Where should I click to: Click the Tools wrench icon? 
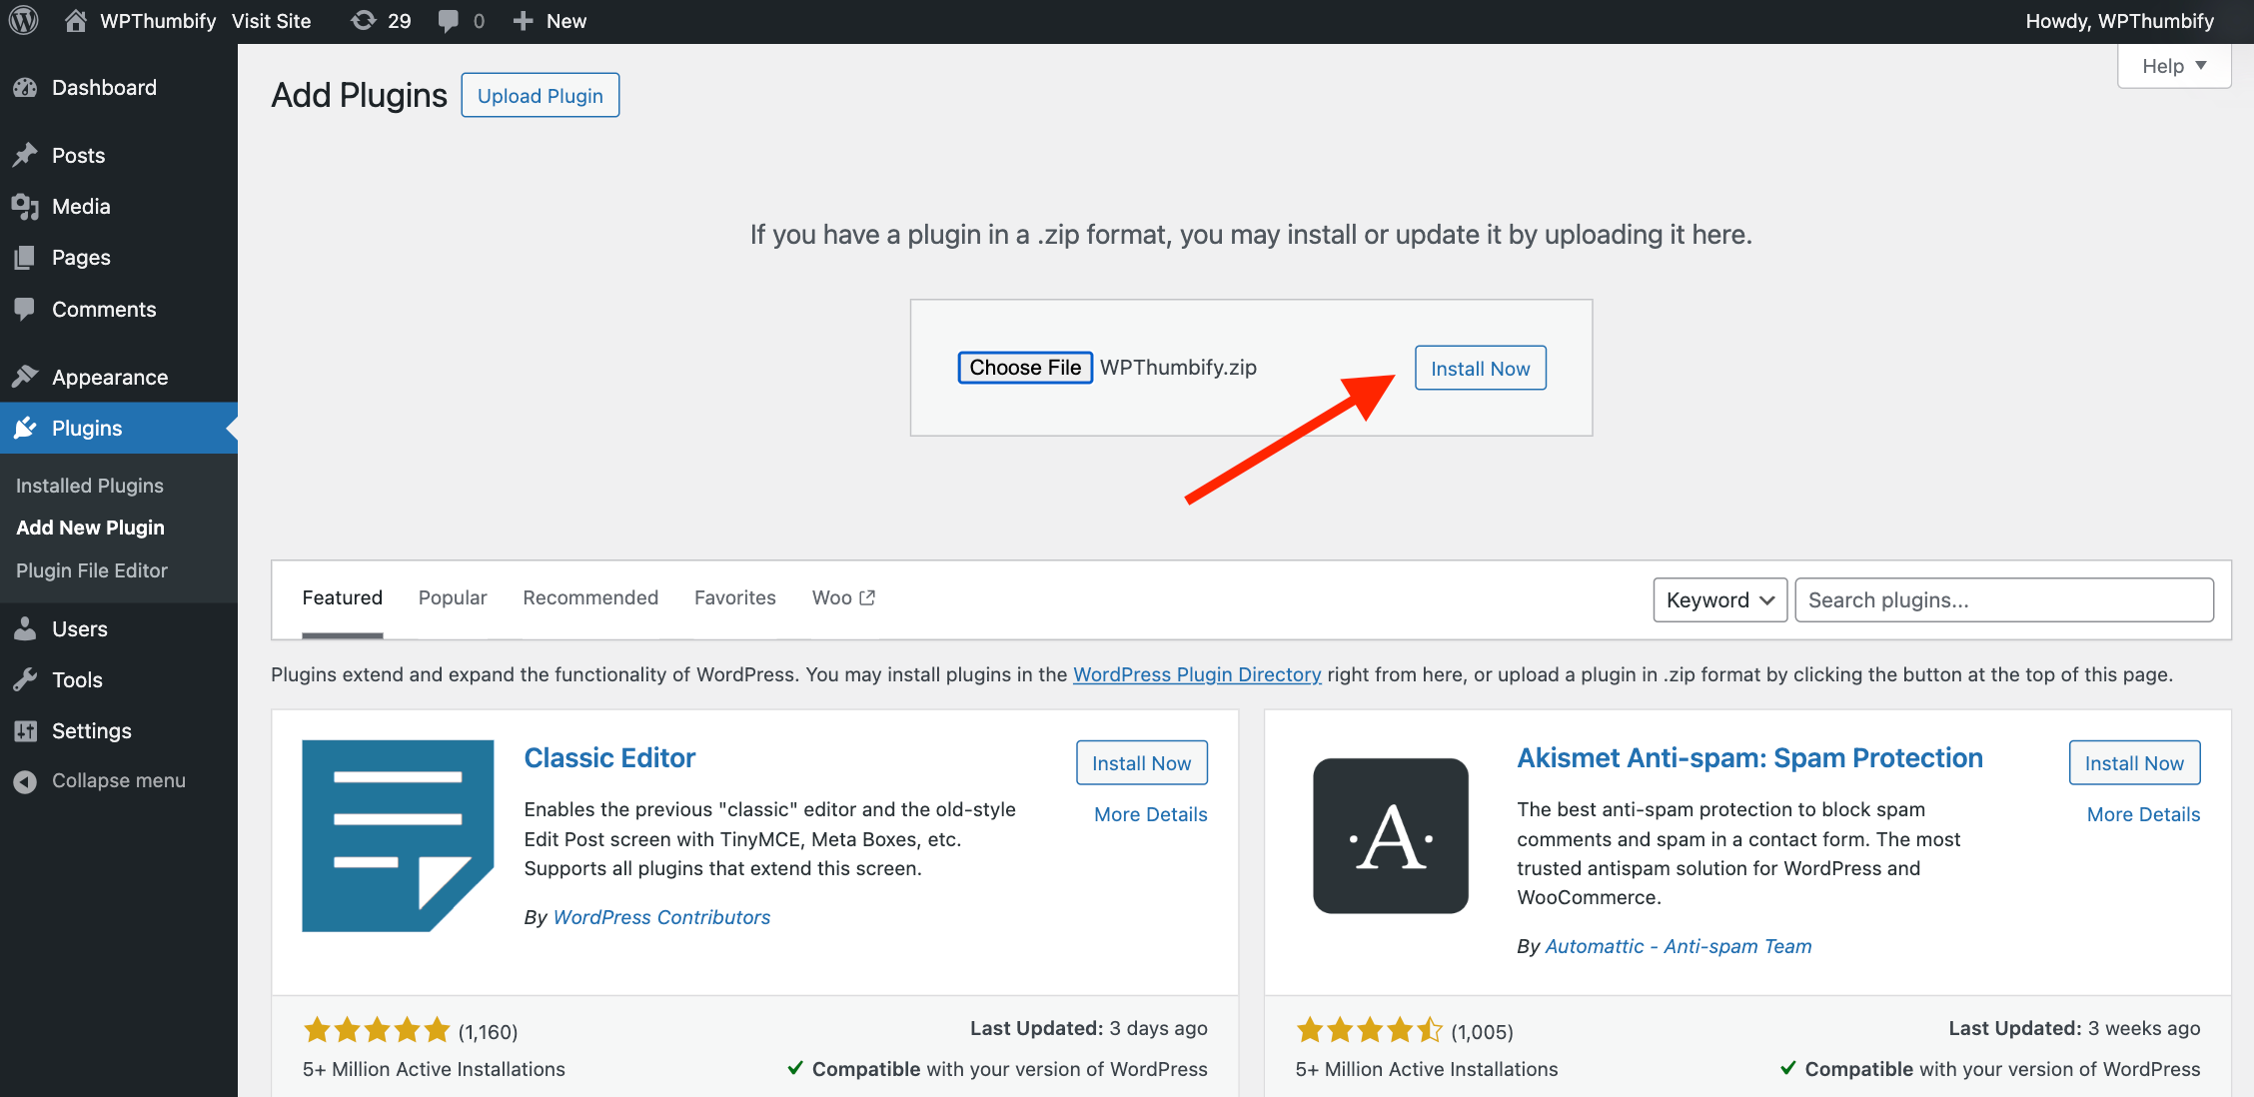25,679
